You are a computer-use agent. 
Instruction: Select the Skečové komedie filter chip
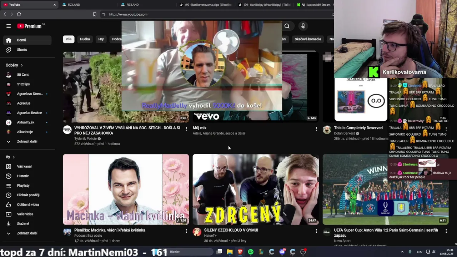308,39
